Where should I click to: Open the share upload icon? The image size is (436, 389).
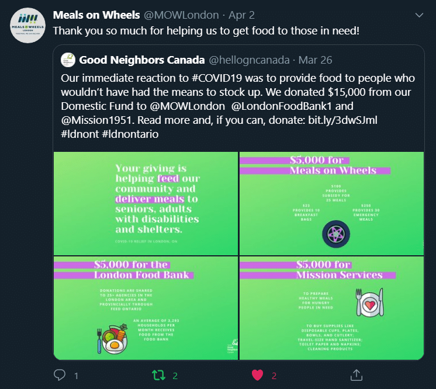(x=356, y=375)
